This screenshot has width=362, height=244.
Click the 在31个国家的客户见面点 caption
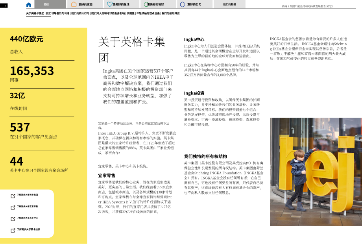[x=33, y=137]
